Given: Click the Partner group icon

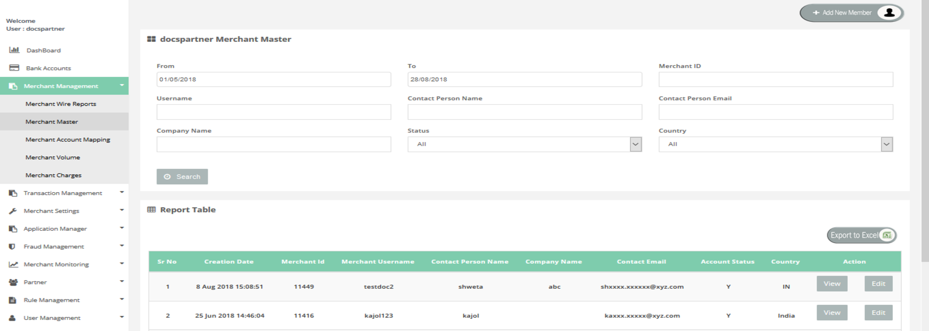Looking at the screenshot, I should 13,282.
